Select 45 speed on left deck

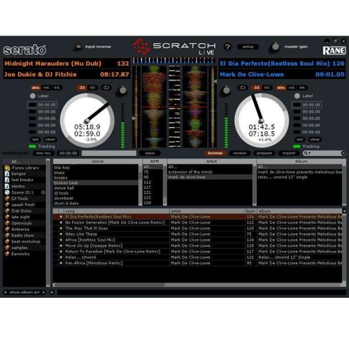[x=92, y=88]
